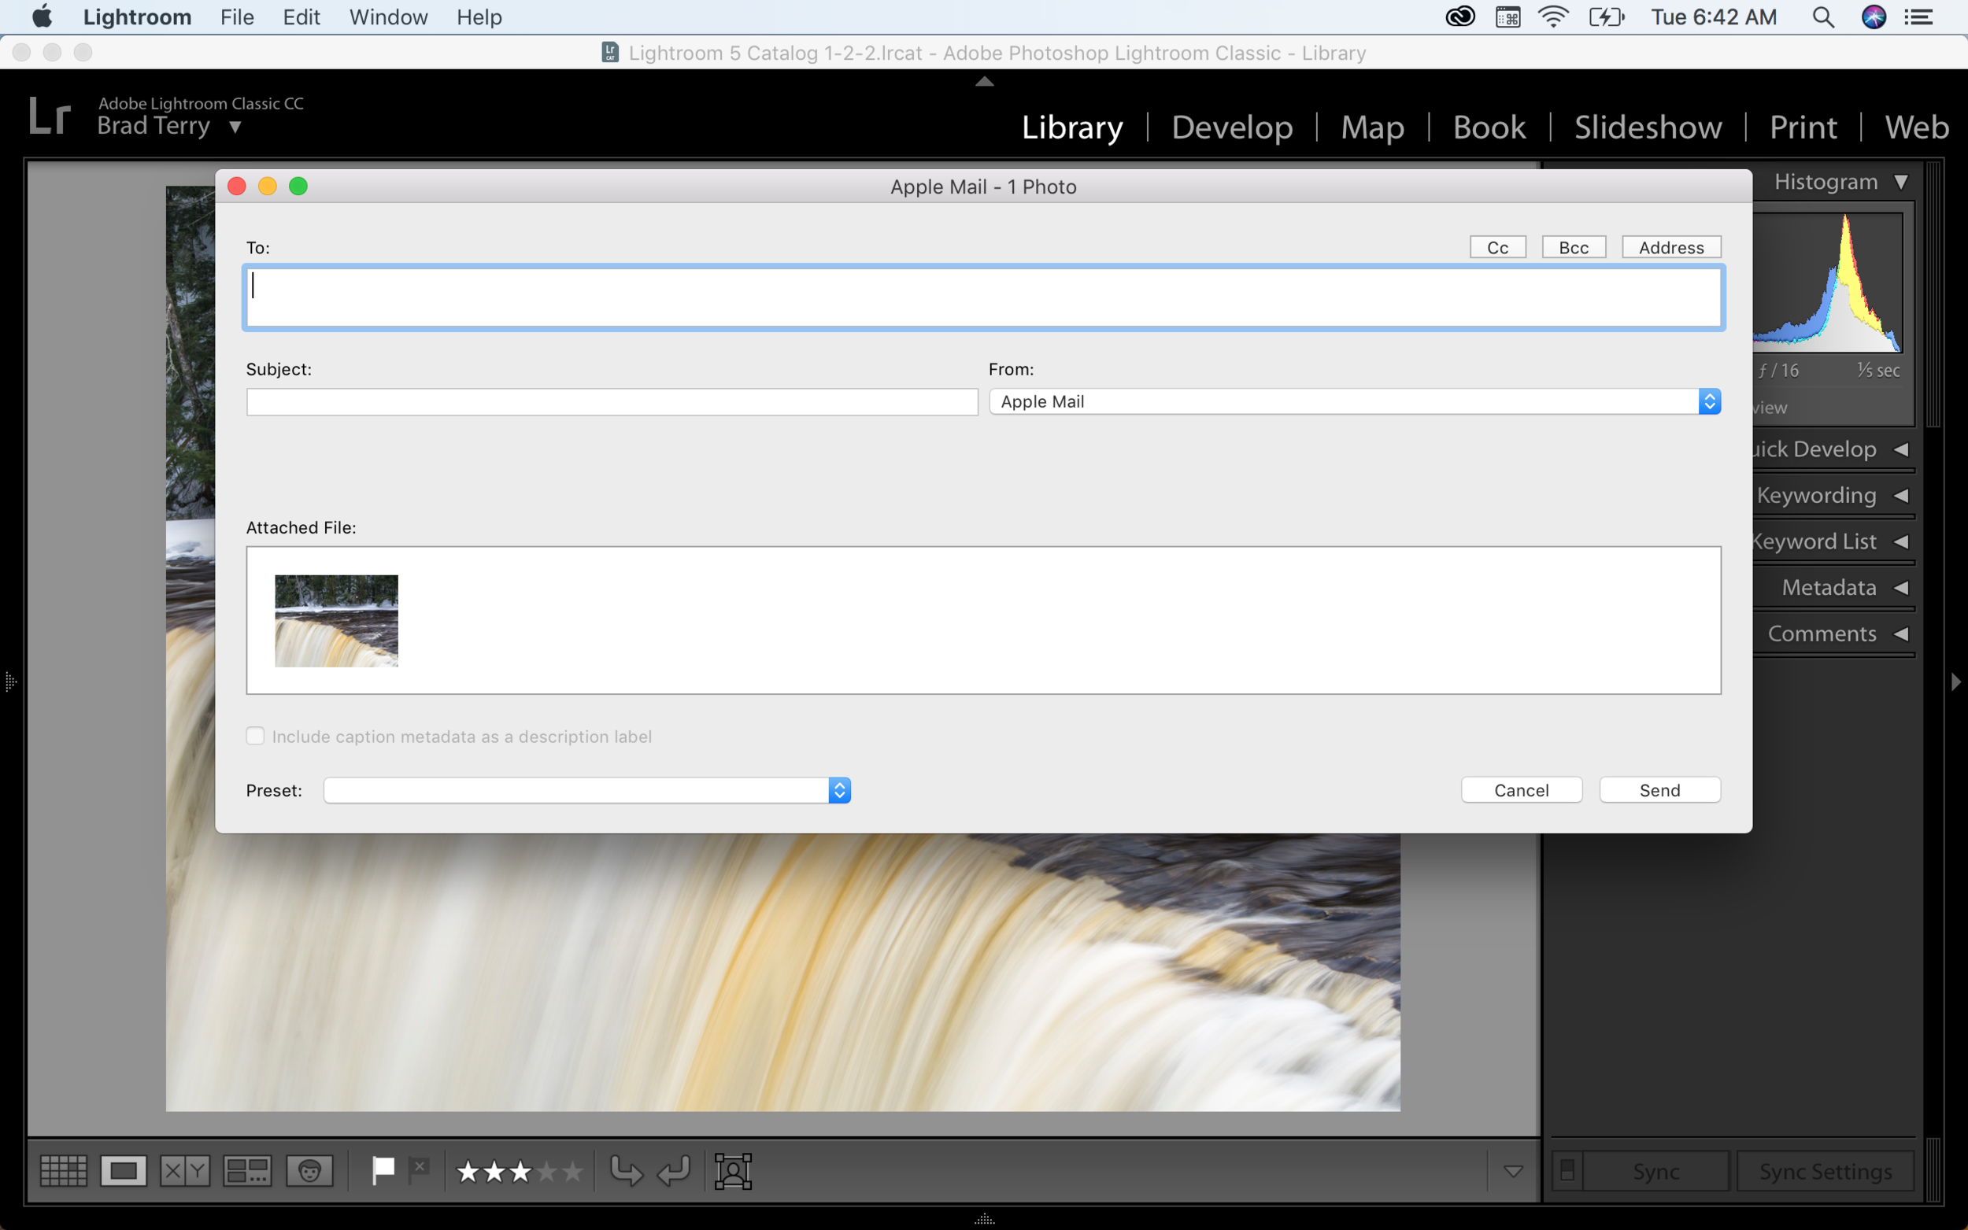Click the Bcc button
Screen dimensions: 1968x1230
point(1574,247)
